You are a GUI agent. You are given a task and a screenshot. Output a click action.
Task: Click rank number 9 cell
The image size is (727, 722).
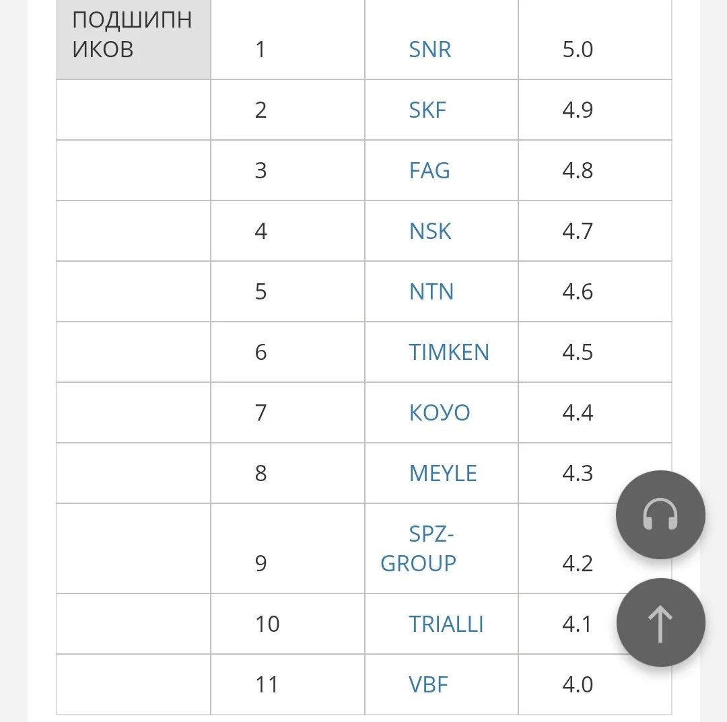[288, 548]
